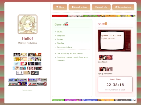Screen dimensions: 141x105
Task: Click the blonde anime girl stamp
Action: [x=24, y=54]
